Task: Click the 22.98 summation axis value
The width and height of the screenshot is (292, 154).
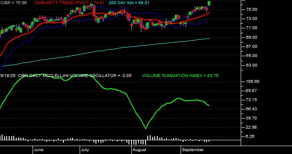Action: [x=252, y=127]
